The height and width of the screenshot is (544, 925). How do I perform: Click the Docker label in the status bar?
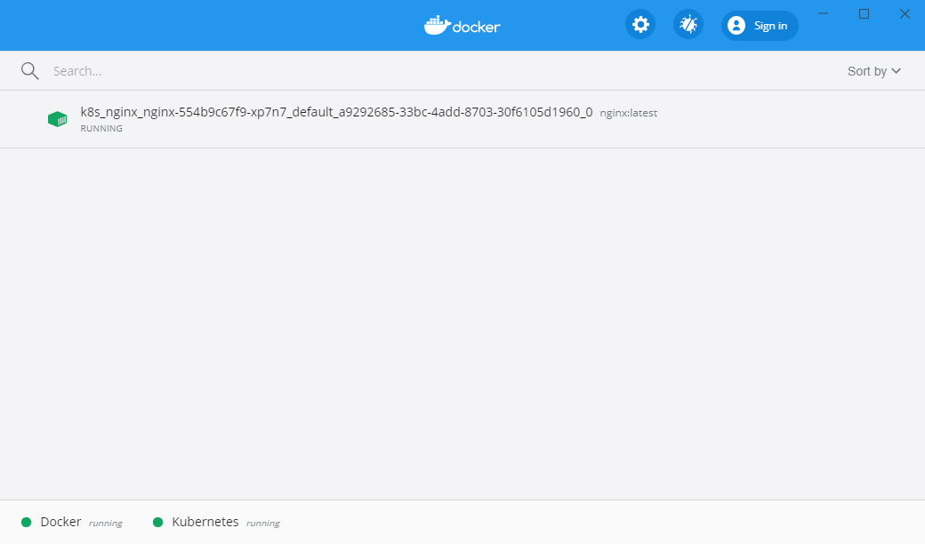[x=60, y=522]
